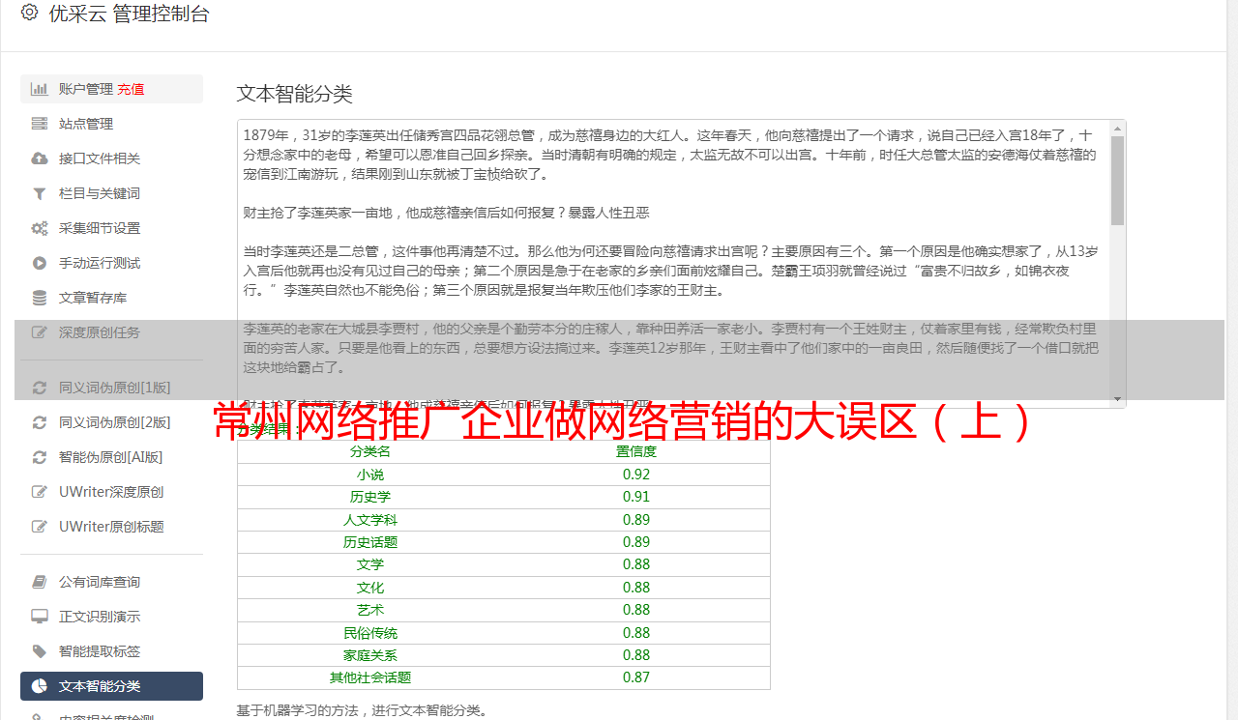Open 智能提取标签
This screenshot has width=1238, height=720.
[x=111, y=651]
